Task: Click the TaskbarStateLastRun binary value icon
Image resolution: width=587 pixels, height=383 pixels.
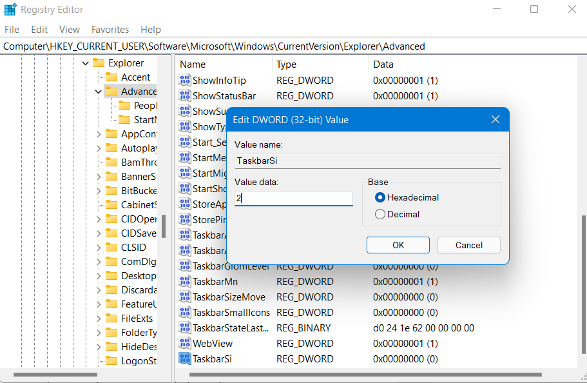Action: (185, 328)
